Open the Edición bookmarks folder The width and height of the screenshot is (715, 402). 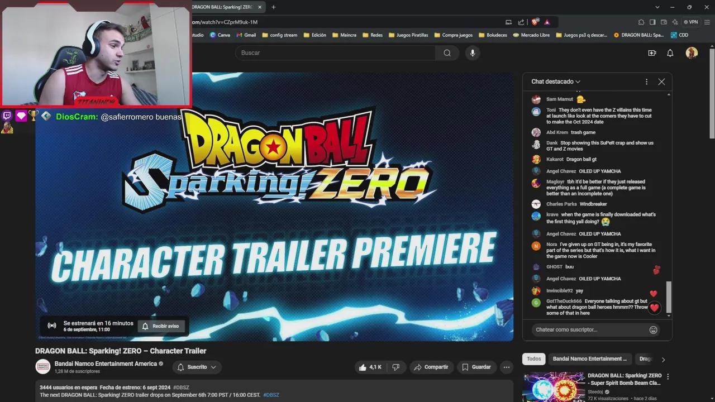point(314,35)
